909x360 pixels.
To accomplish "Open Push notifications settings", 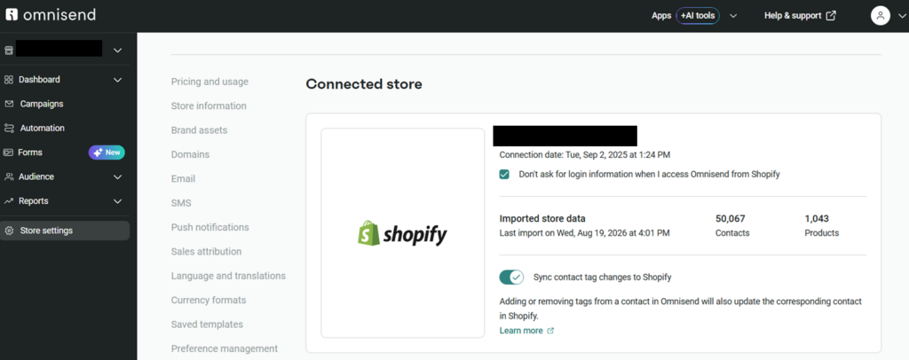I will (x=209, y=228).
